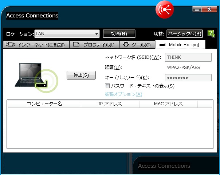This screenshot has height=175, width=220.
Task: Click the red Mobile Hotspot sharing icon
Action: (x=165, y=9)
